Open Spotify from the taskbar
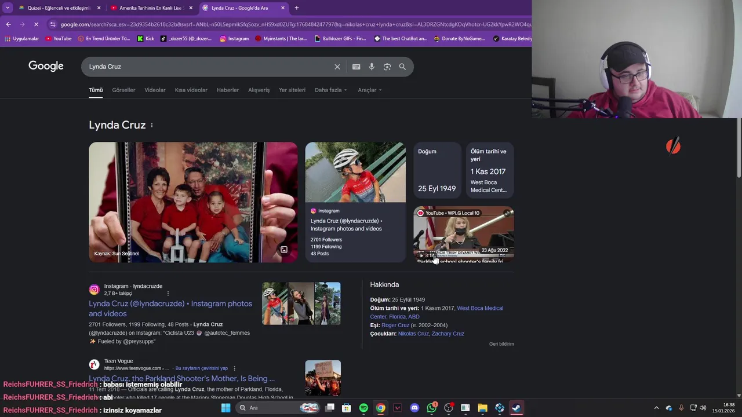This screenshot has width=742, height=417. click(x=363, y=408)
